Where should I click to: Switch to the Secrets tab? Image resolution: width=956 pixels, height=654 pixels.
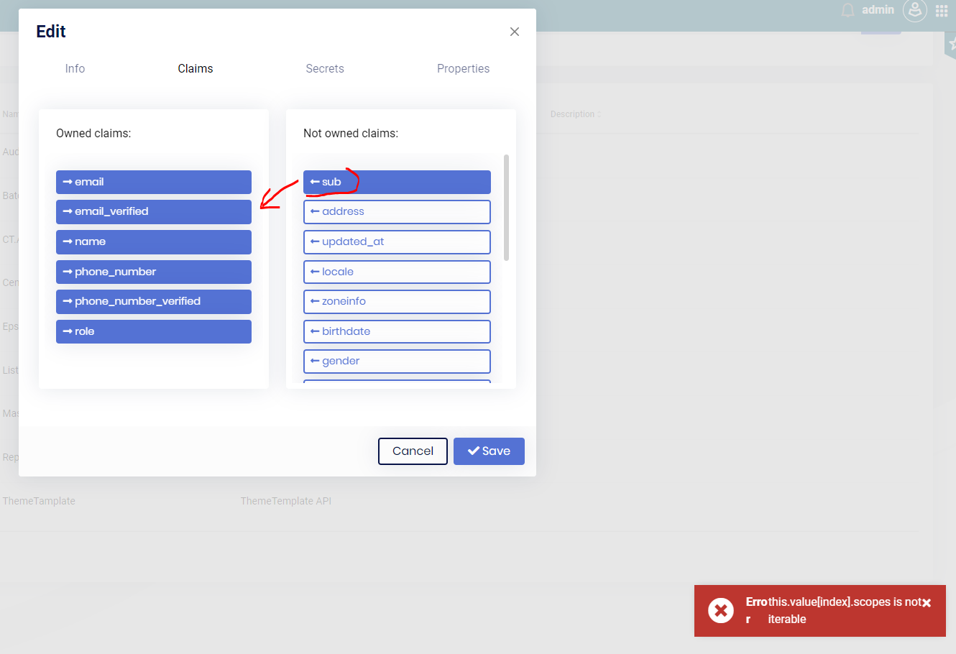tap(325, 69)
